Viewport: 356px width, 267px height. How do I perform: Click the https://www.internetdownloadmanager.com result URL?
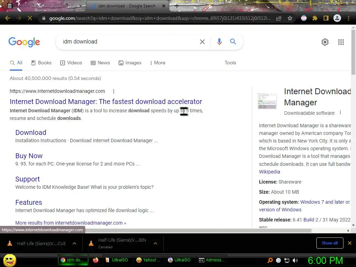(57, 91)
